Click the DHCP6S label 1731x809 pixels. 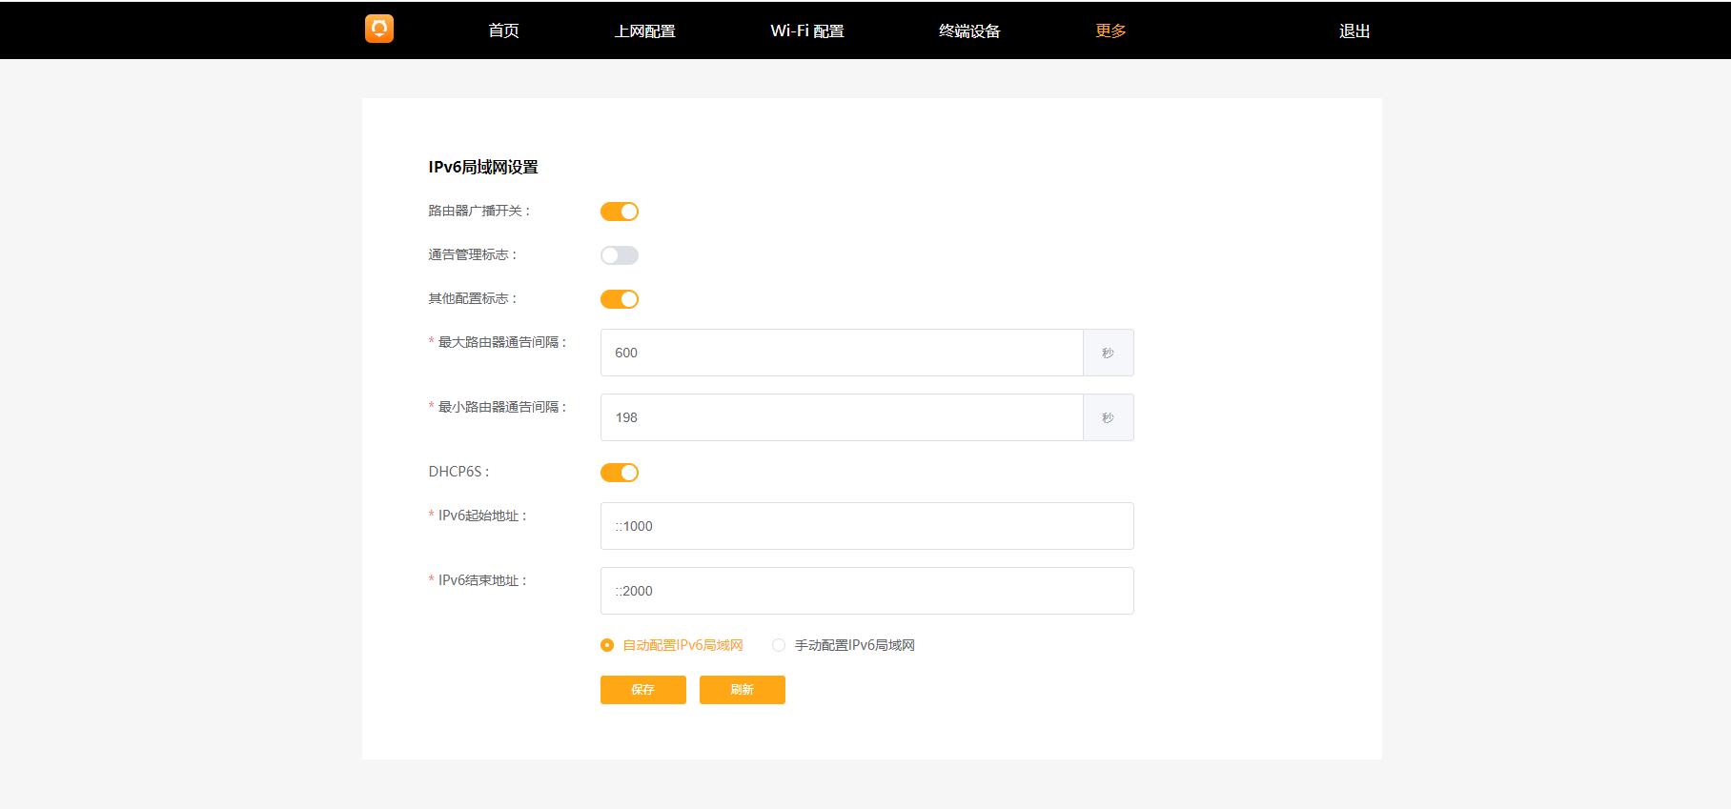point(458,472)
